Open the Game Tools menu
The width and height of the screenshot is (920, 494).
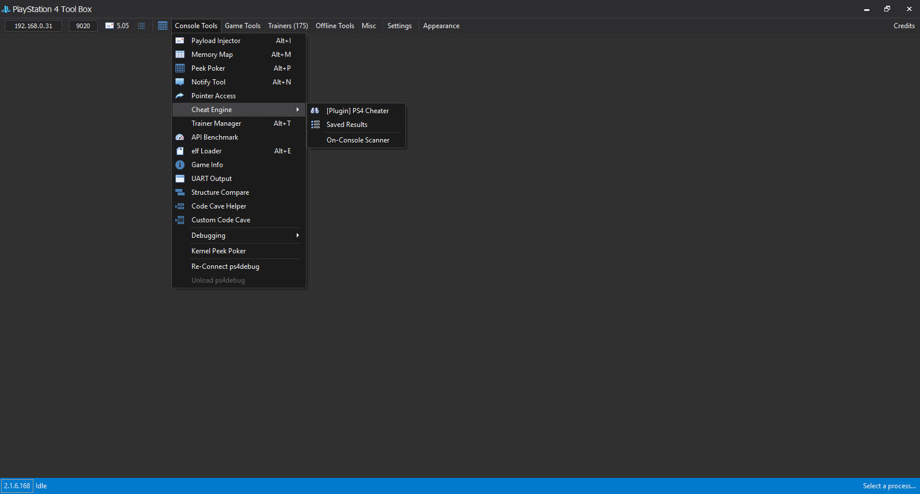coord(243,26)
